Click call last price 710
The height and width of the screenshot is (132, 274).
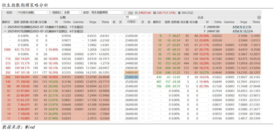click(x=8, y=59)
